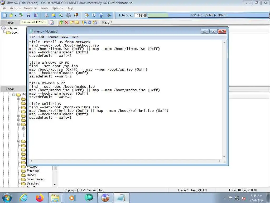This screenshot has height=203, width=270.
Task: Click the Local tree scrollbar down arrow
Action: tap(55, 184)
